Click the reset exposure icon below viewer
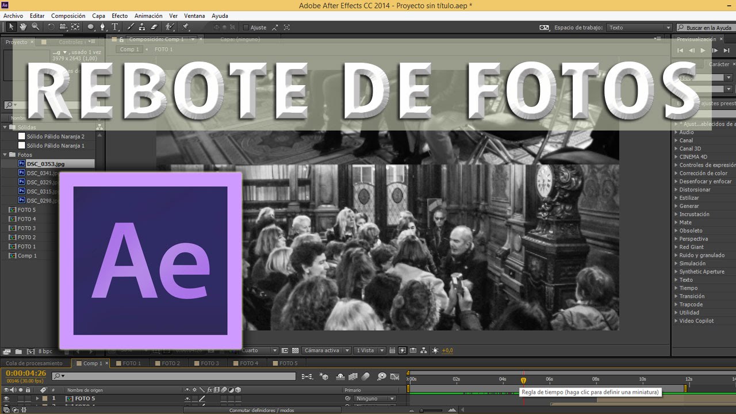The image size is (736, 414). coord(435,350)
